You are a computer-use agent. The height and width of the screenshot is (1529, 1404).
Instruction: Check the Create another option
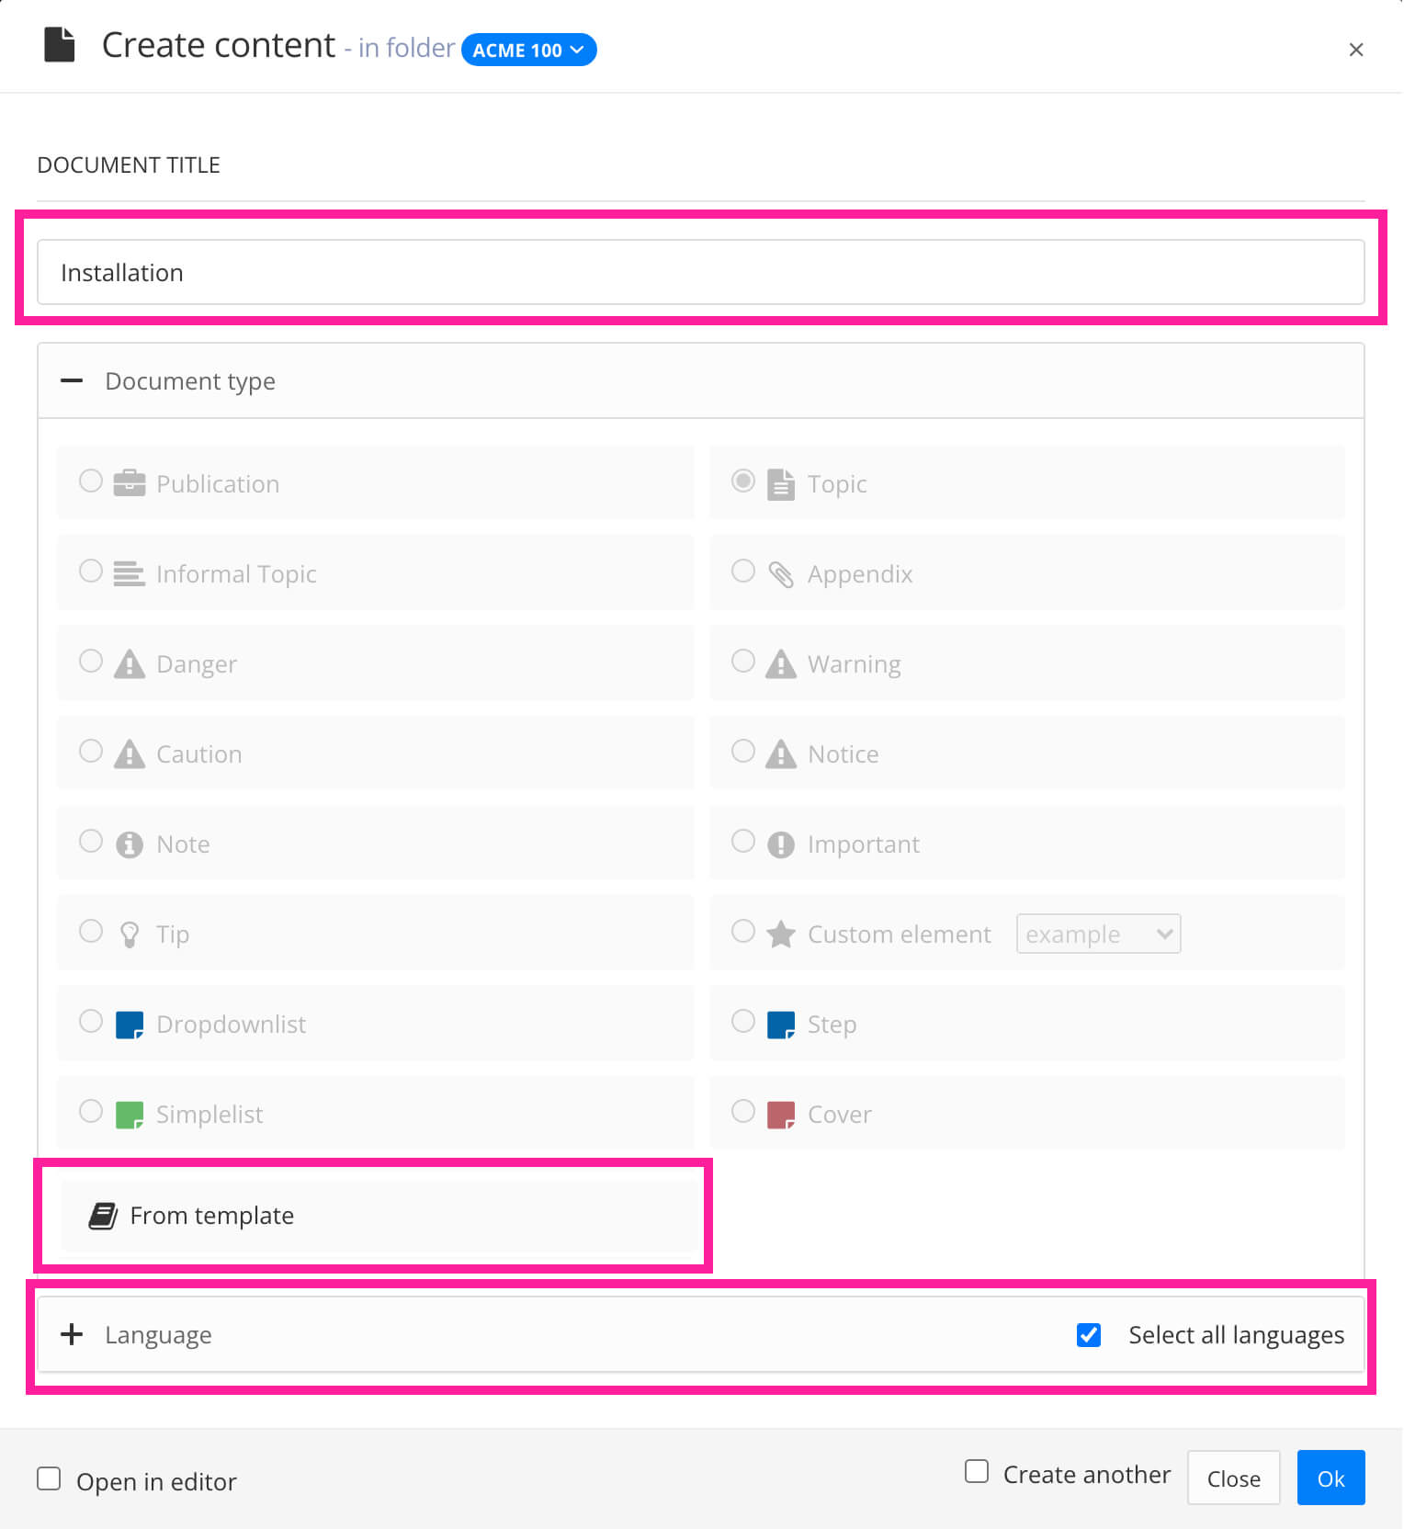976,1472
